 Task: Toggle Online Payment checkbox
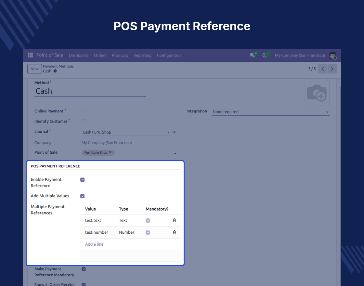tap(84, 111)
